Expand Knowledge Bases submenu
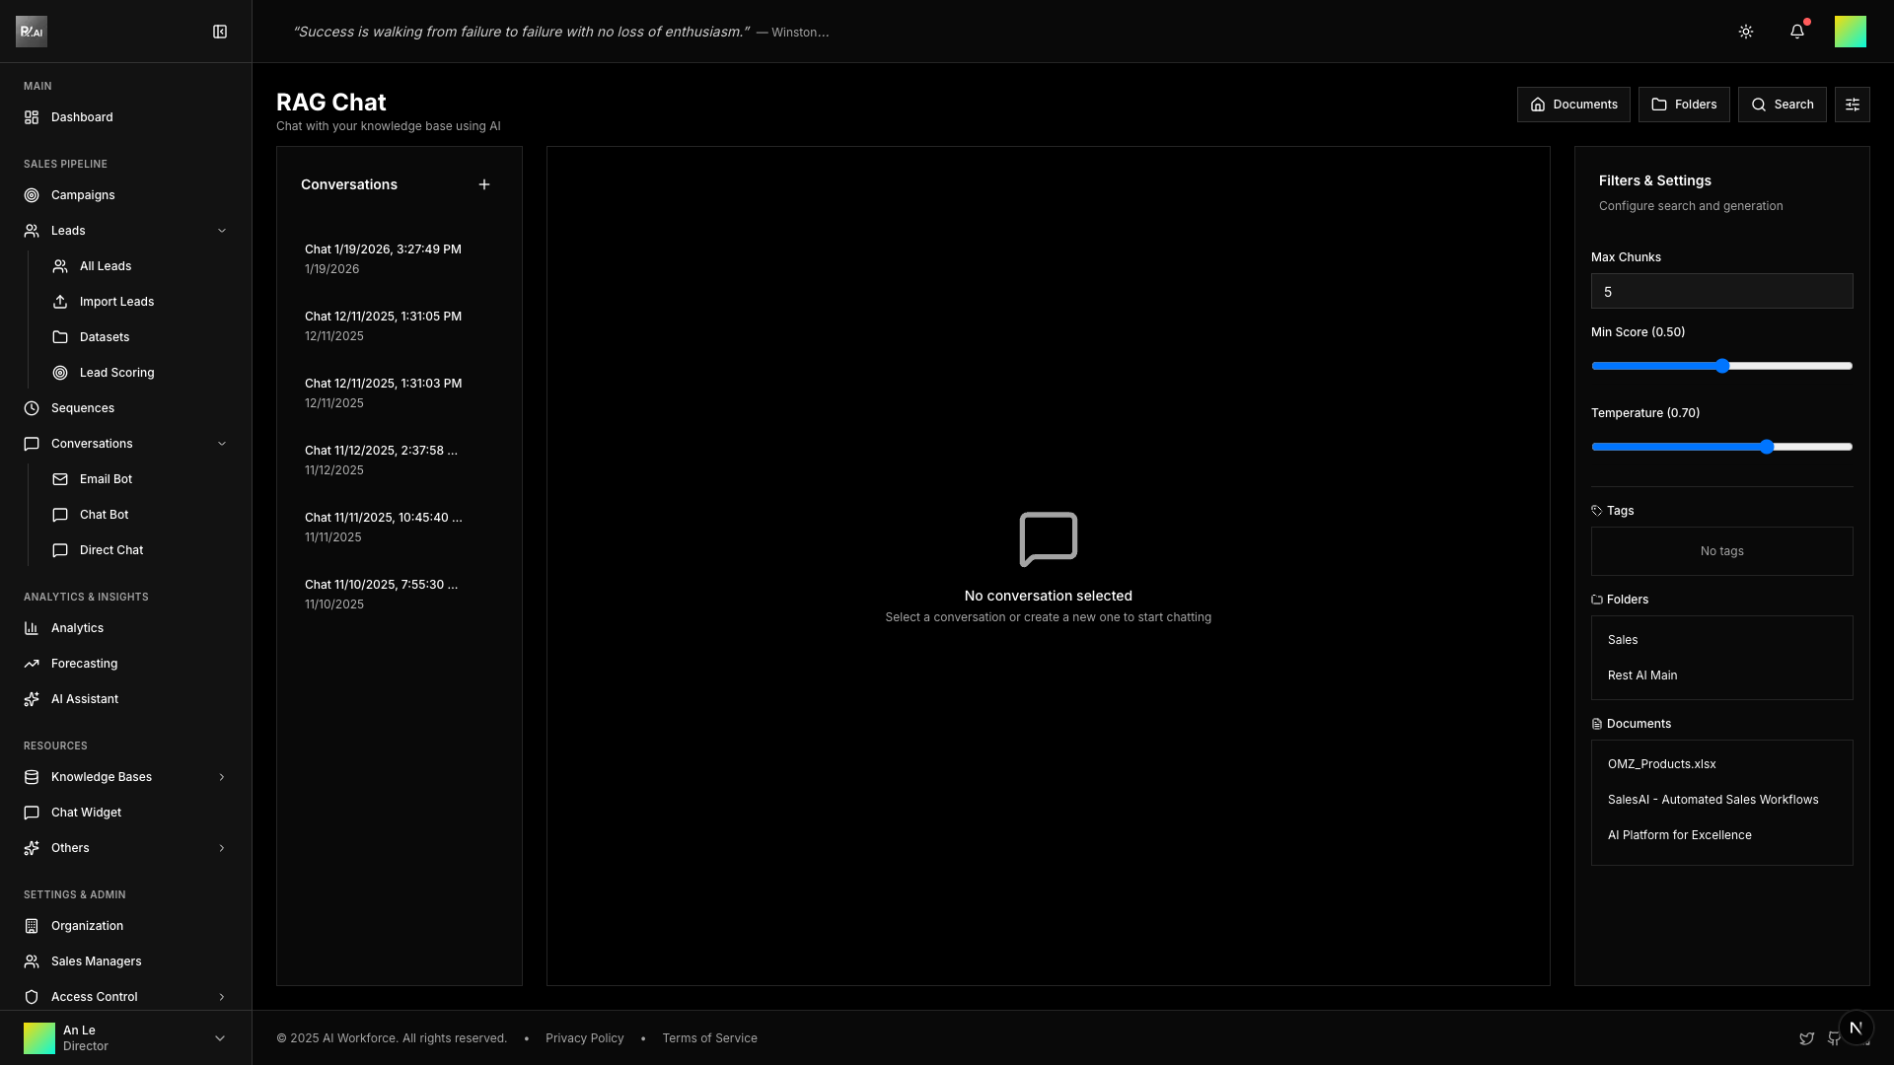The width and height of the screenshot is (1894, 1065). 221,777
